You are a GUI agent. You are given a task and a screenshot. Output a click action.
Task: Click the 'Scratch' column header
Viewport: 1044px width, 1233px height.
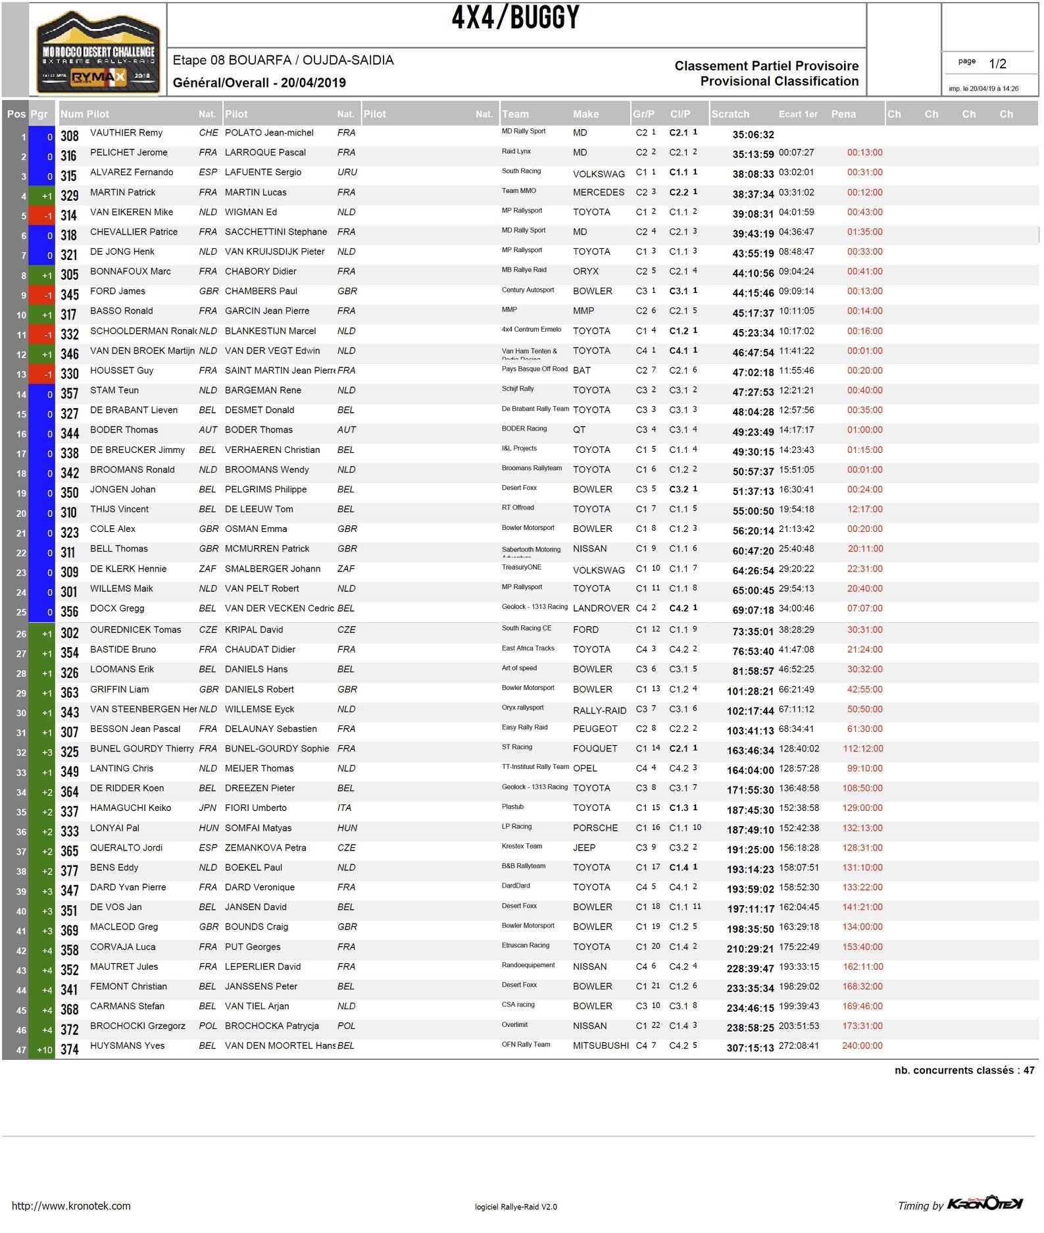click(730, 114)
